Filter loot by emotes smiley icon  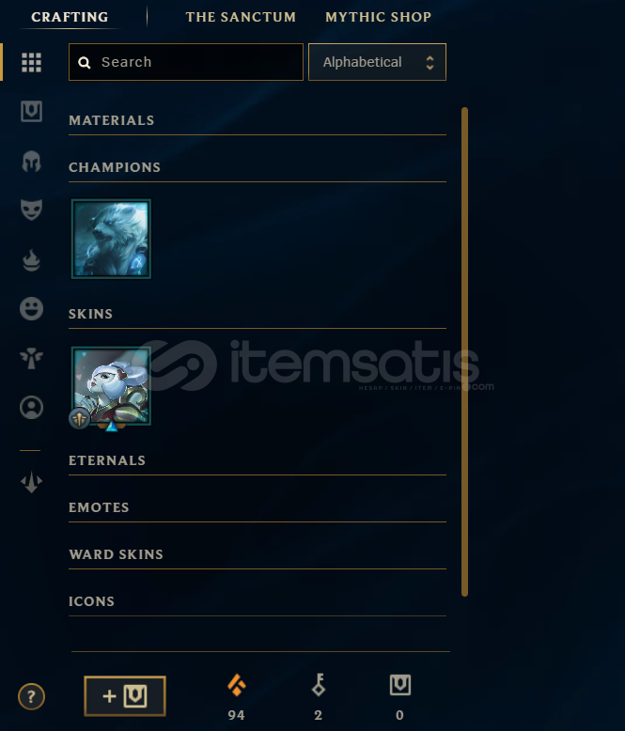pos(31,308)
